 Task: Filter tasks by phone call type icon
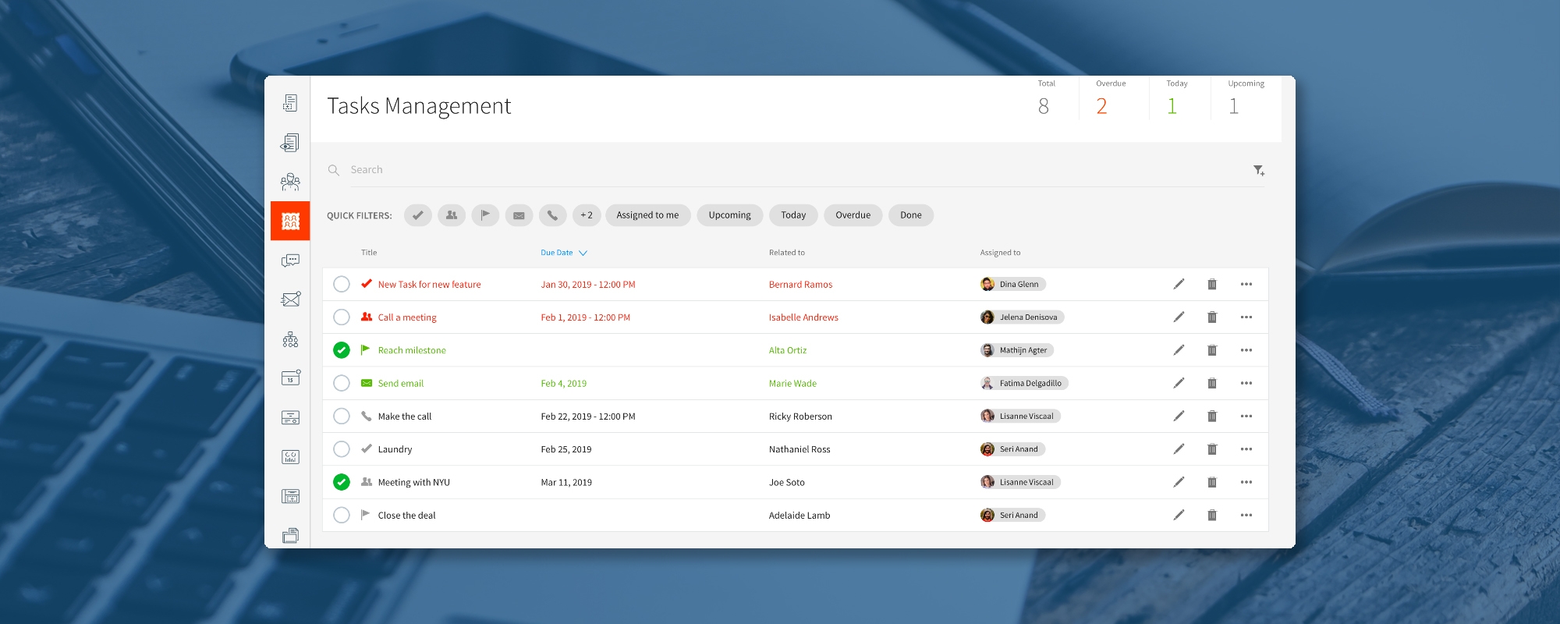[x=552, y=215]
